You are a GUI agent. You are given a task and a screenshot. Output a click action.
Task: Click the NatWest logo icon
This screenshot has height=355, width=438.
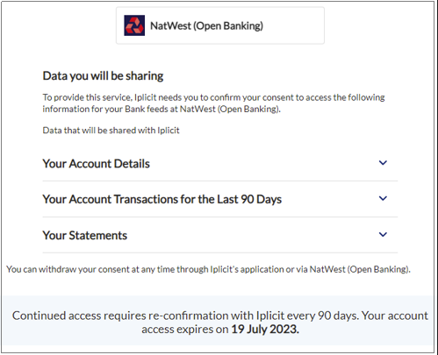point(134,25)
